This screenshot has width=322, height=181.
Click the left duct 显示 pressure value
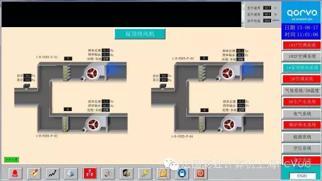[x=27, y=80]
